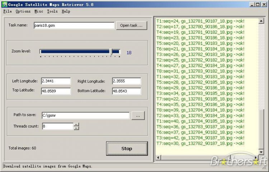Click the Total images: 60 label
This screenshot has height=172, width=269.
(x=22, y=148)
